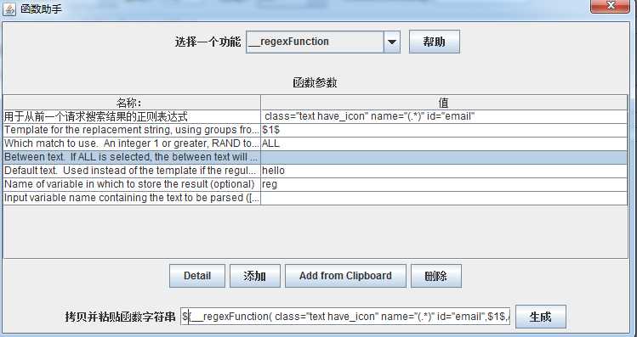Open the function selection dropdown arrow

391,42
